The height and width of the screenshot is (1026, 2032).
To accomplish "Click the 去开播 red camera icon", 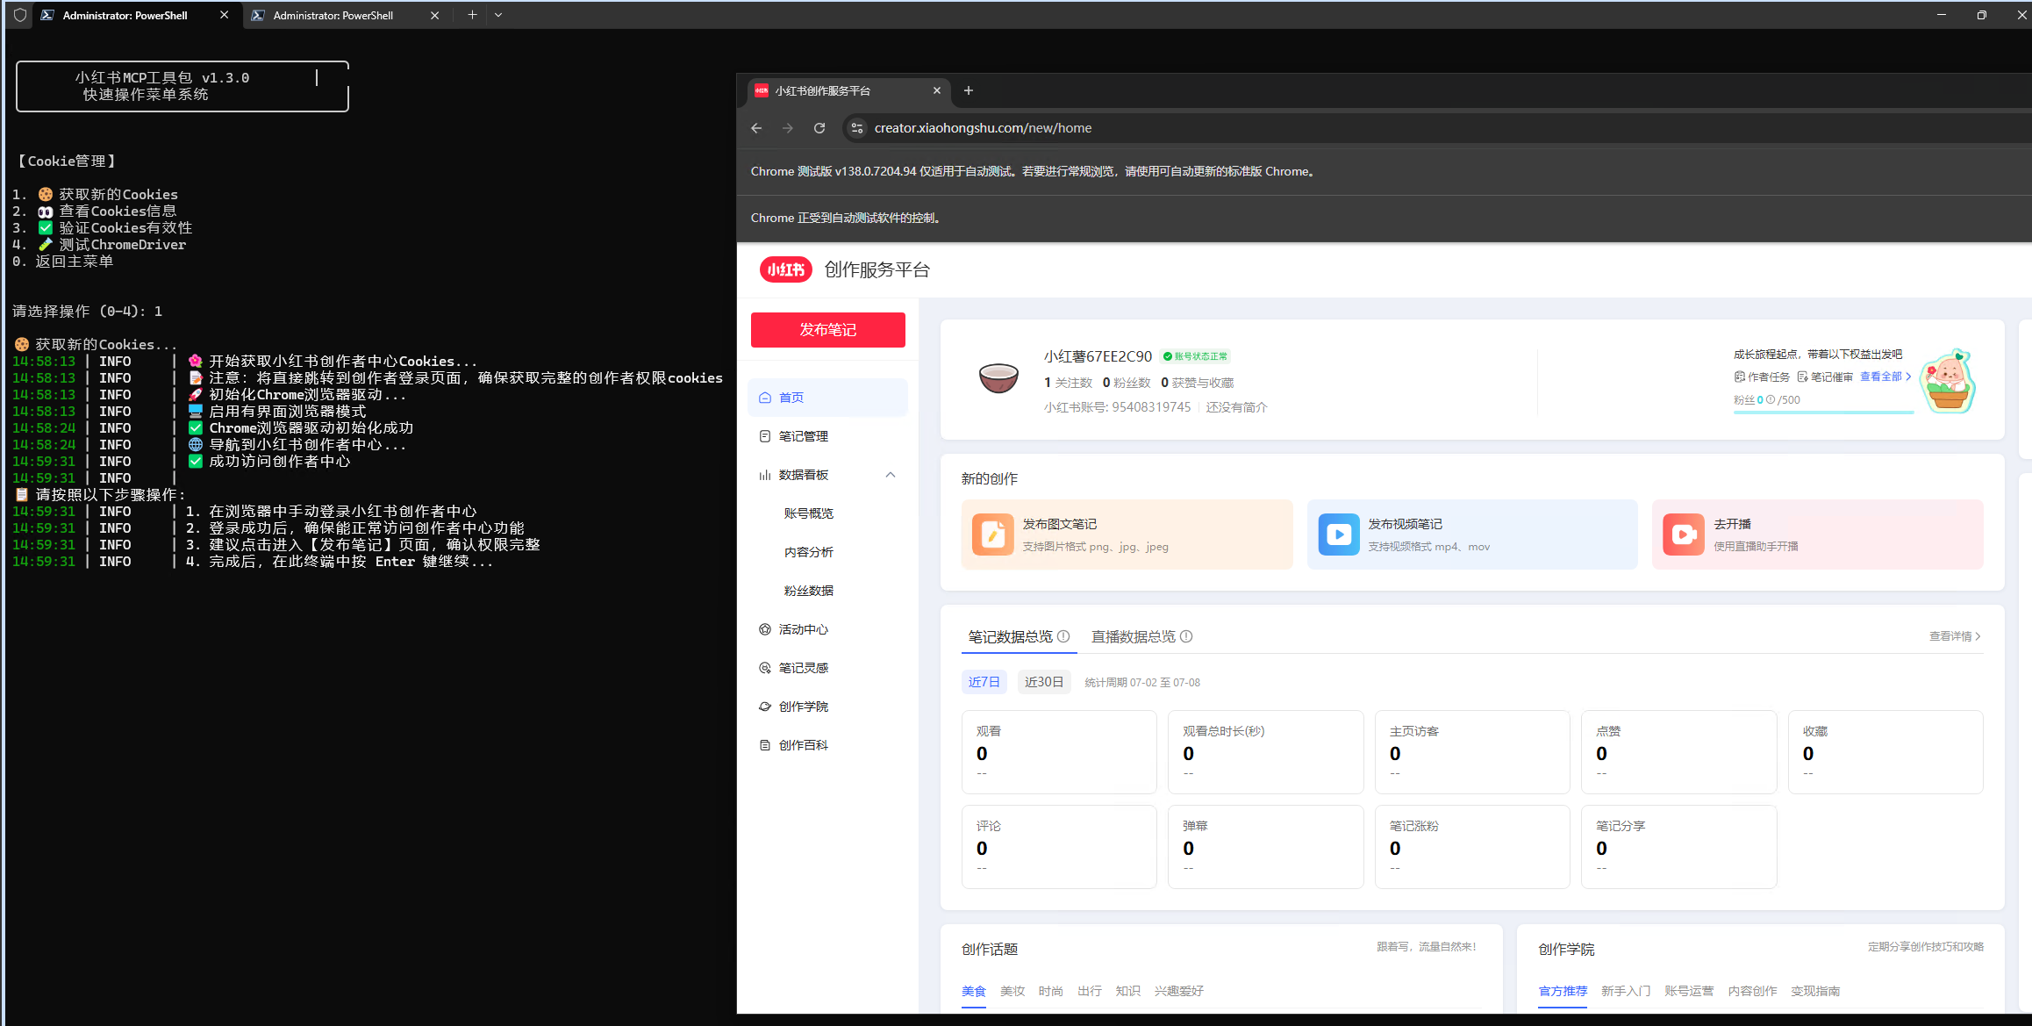I will coord(1683,535).
